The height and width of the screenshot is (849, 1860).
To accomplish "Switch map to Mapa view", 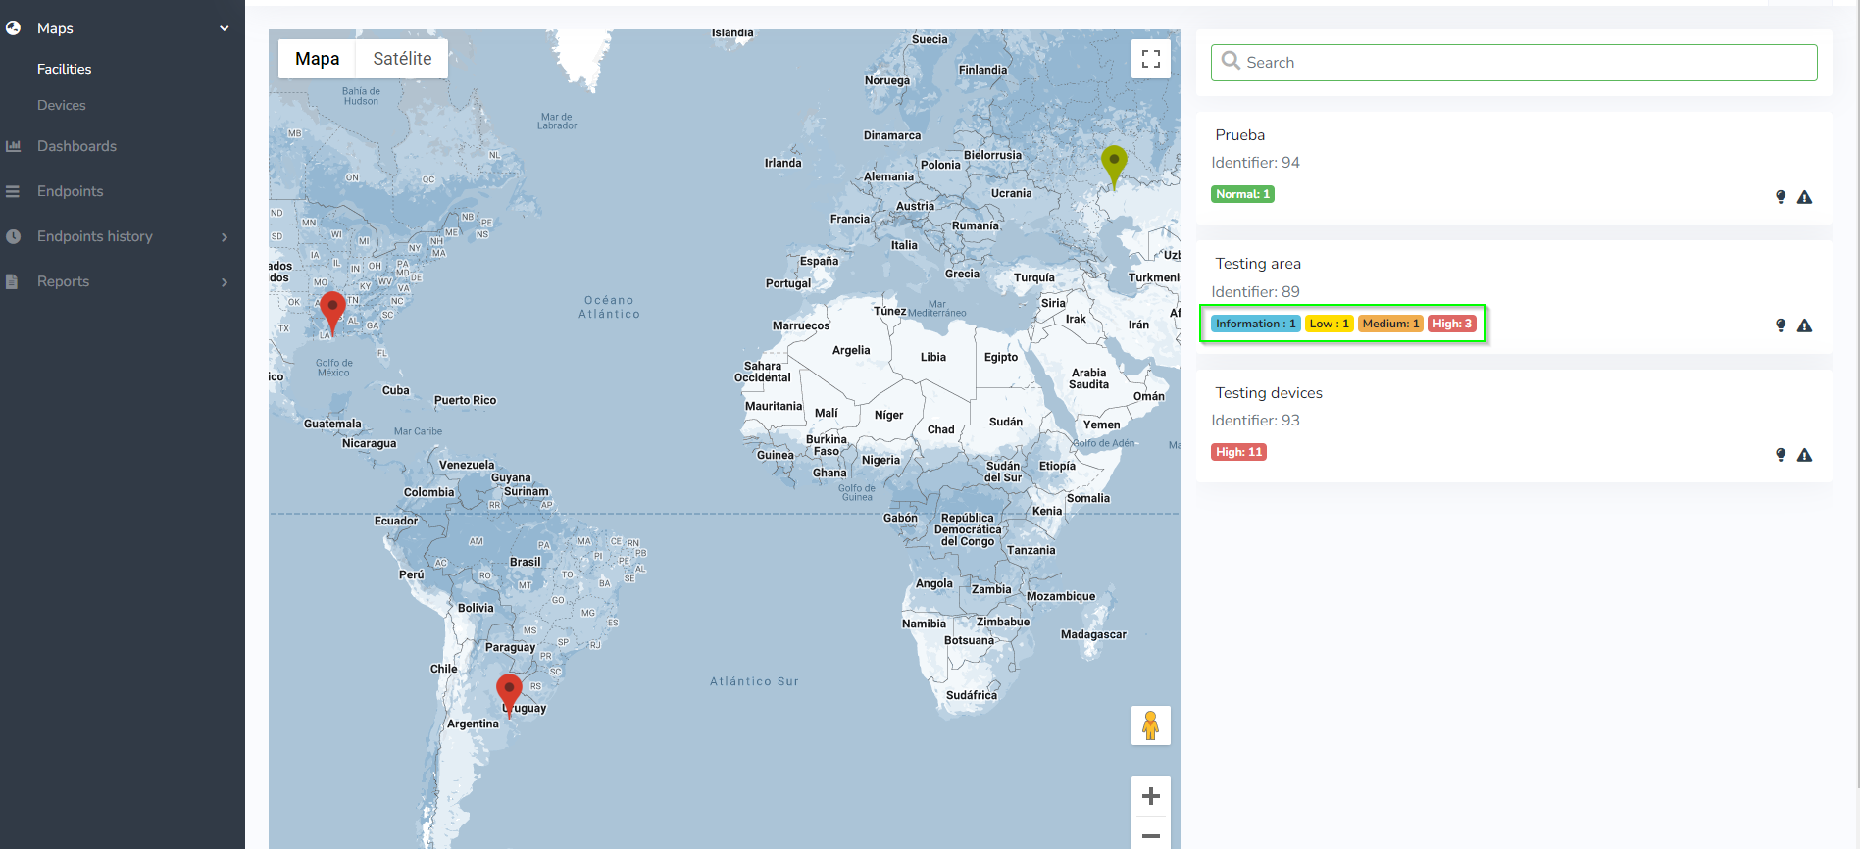I will [317, 59].
